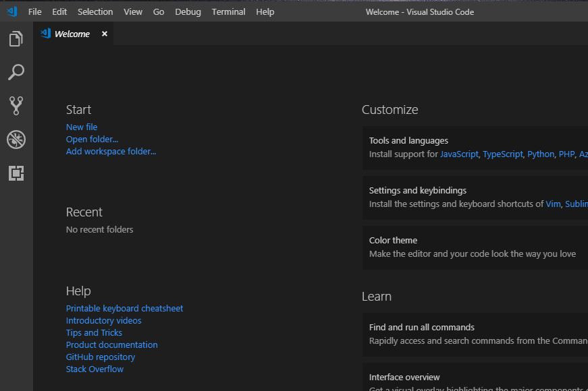The width and height of the screenshot is (588, 391).
Task: Open Find and run all commands card
Action: point(475,334)
